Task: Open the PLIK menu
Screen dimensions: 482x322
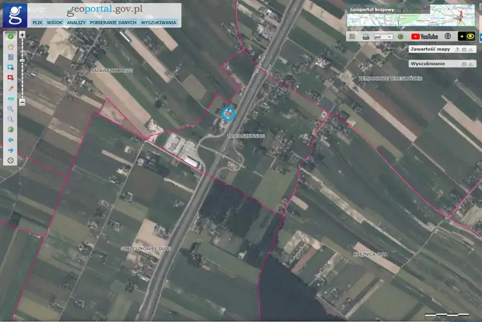Action: [x=37, y=22]
